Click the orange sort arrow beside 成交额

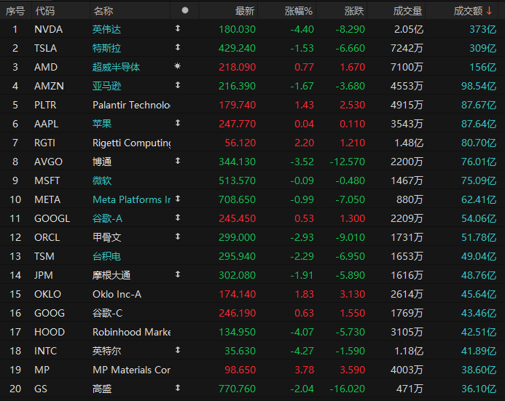point(489,11)
